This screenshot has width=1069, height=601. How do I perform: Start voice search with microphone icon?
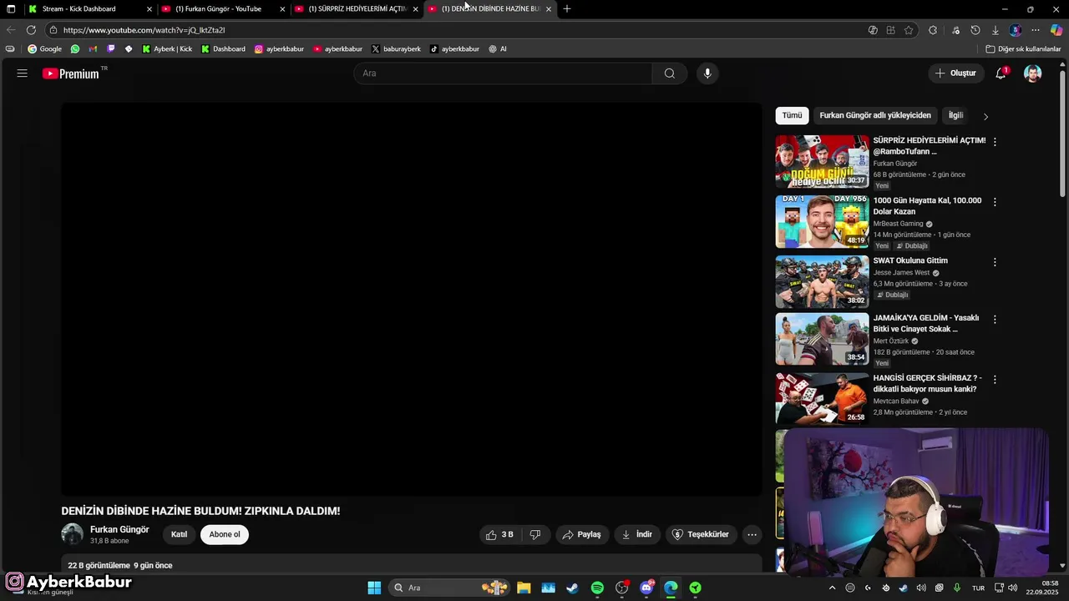[x=707, y=73]
